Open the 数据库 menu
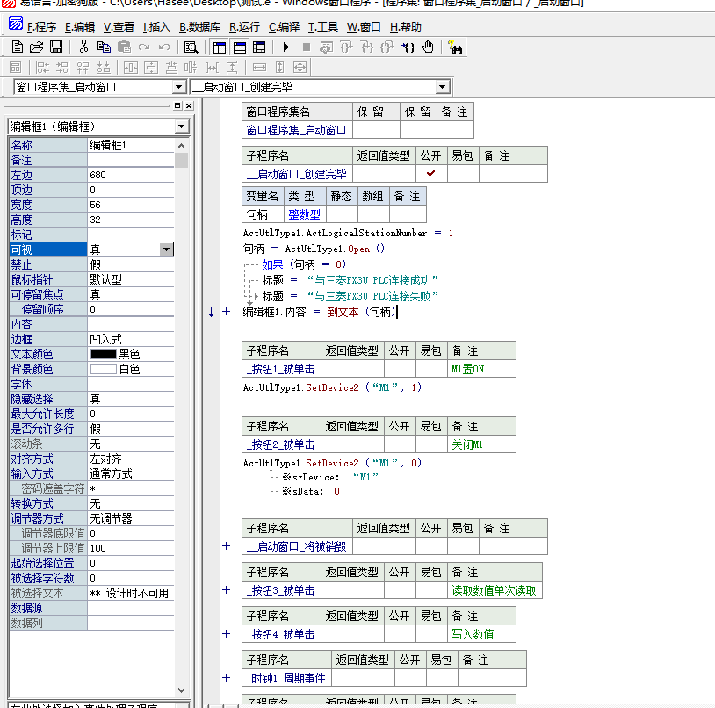Viewport: 715px width, 708px height. point(199,27)
